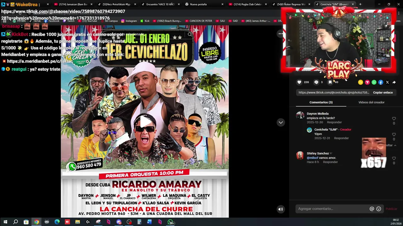Viewport: 403px width, 226px height.
Task: Like Shirley Sanchez's comment
Action: coord(394,159)
